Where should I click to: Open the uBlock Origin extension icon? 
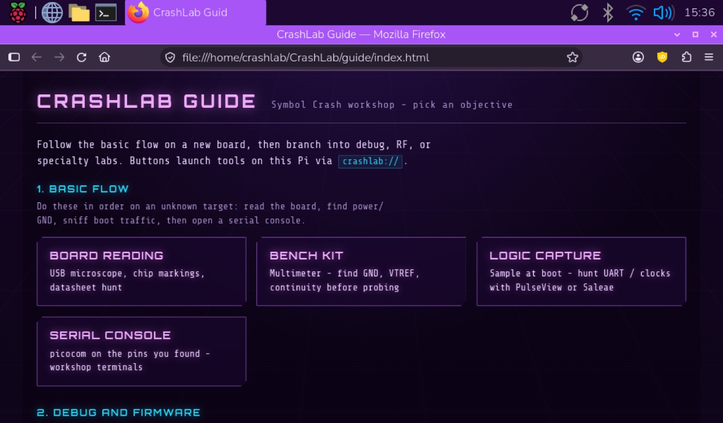pyautogui.click(x=662, y=57)
